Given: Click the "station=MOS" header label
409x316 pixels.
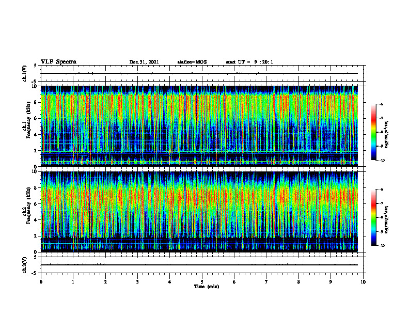Looking at the screenshot, I should [x=192, y=62].
